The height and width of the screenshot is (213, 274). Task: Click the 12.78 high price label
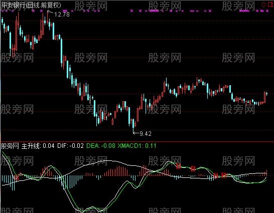coord(62,15)
